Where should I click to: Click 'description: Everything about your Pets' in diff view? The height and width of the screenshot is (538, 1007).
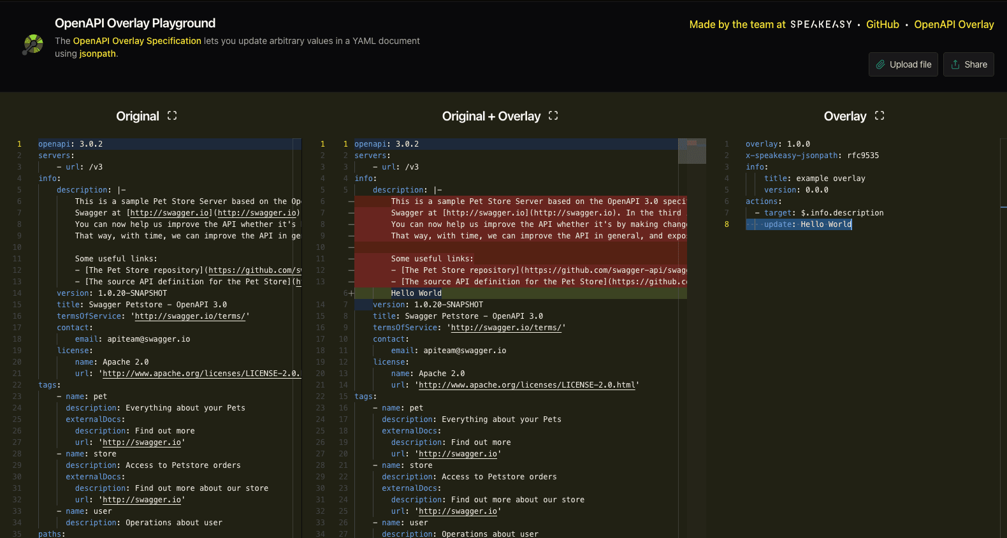coord(472,419)
